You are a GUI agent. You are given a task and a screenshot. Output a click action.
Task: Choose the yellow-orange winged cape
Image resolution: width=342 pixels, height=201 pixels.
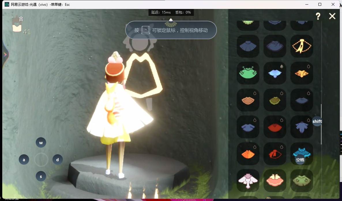[302, 73]
